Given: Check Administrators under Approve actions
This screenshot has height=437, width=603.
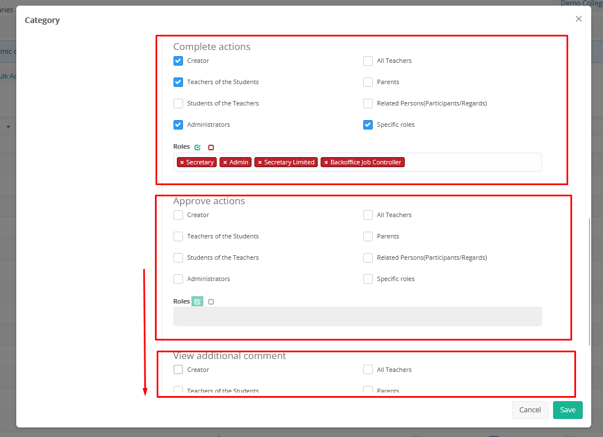Looking at the screenshot, I should tap(178, 279).
